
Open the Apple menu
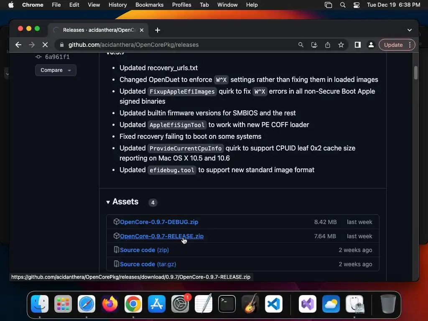pos(11,5)
